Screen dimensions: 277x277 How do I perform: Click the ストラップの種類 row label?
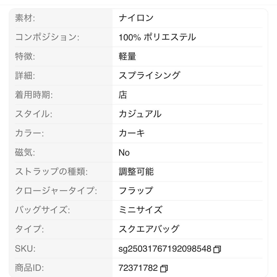pos(51,172)
